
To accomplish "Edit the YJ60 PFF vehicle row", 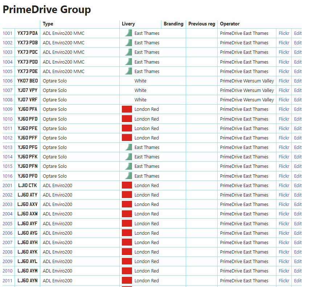I will (298, 138).
